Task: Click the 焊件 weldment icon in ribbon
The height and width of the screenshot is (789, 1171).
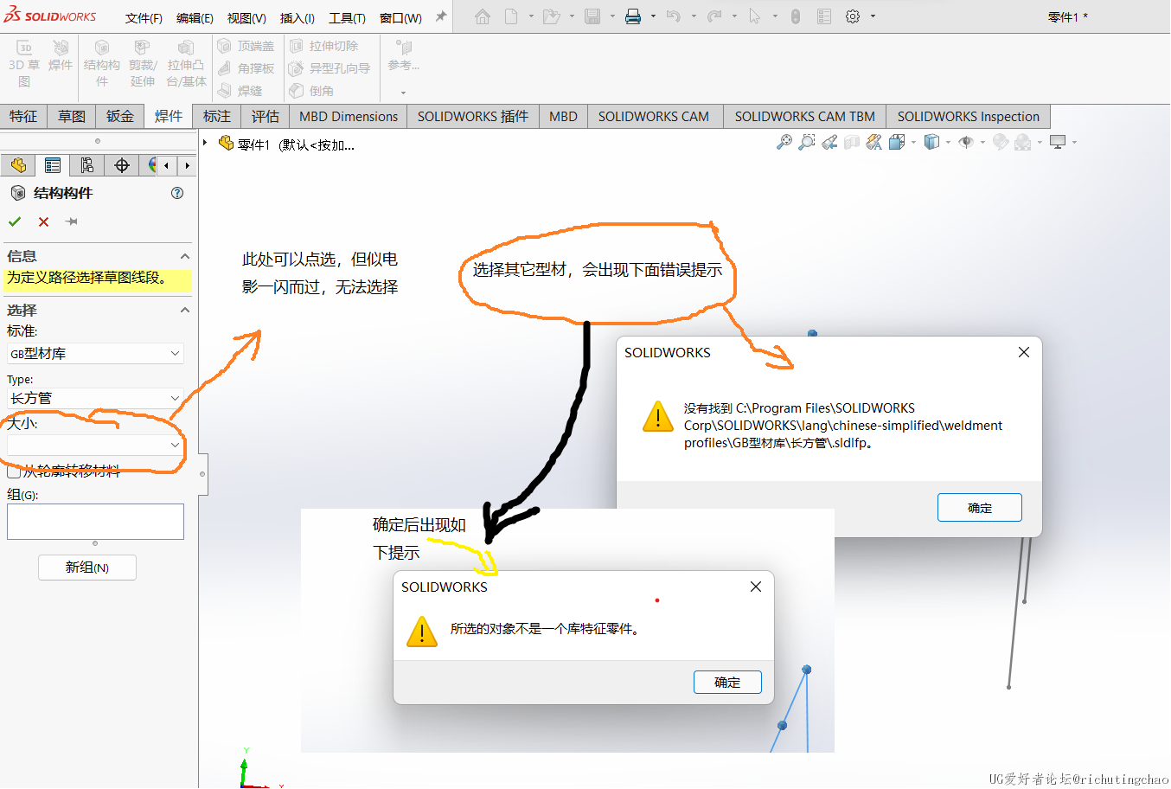Action: (61, 56)
